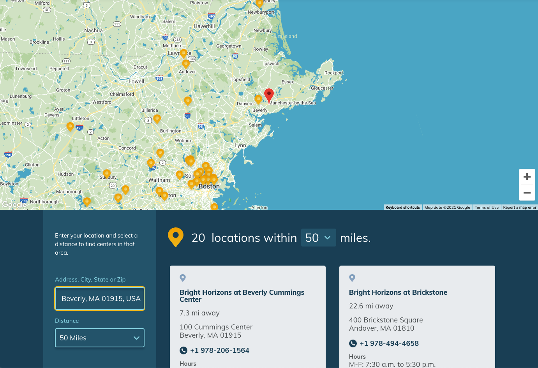Click 'Map data ©2021 Google' text
538x368 pixels.
click(447, 208)
